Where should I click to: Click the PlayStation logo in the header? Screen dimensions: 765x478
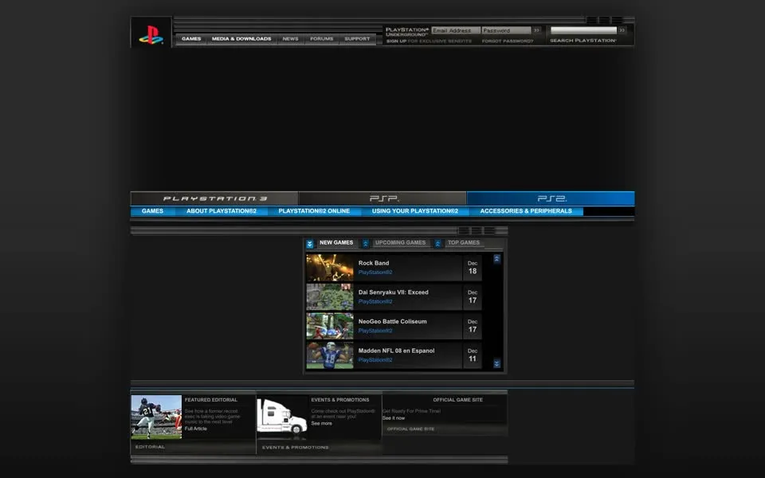tap(151, 34)
